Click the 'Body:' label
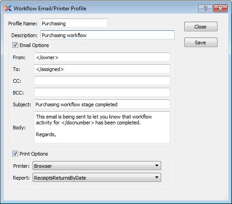Image resolution: width=232 pixels, height=204 pixels. [19, 128]
